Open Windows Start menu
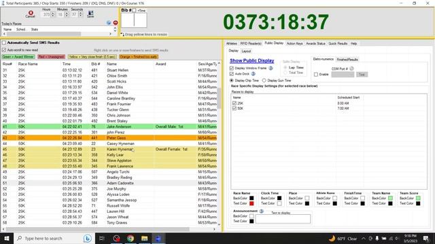Viewport: 435px width, 244px height. pos(7,238)
